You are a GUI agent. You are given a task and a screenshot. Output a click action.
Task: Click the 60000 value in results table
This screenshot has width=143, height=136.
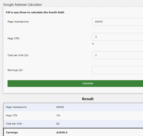(60, 107)
